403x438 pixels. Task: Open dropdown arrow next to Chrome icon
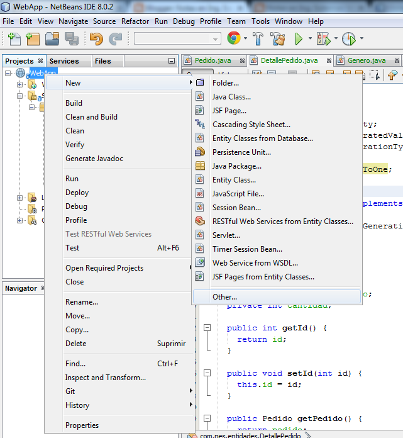[245, 38]
